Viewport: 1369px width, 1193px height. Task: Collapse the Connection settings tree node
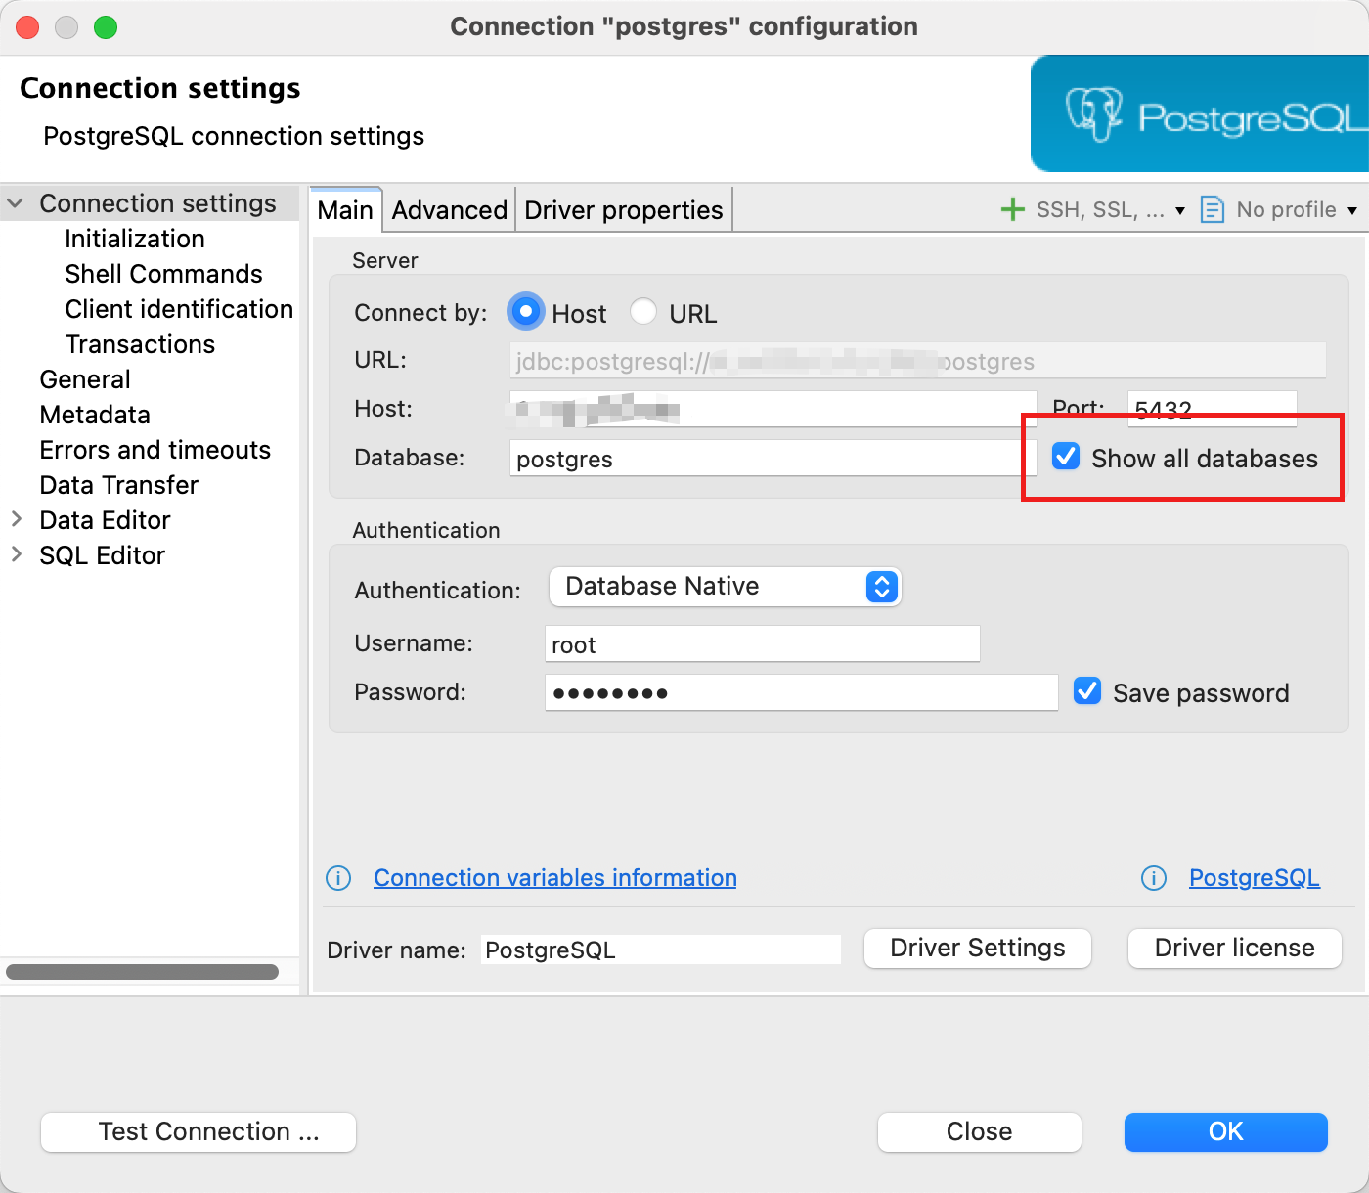(x=16, y=203)
